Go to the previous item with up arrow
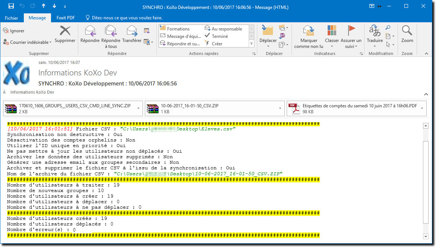 pyautogui.click(x=44, y=6)
